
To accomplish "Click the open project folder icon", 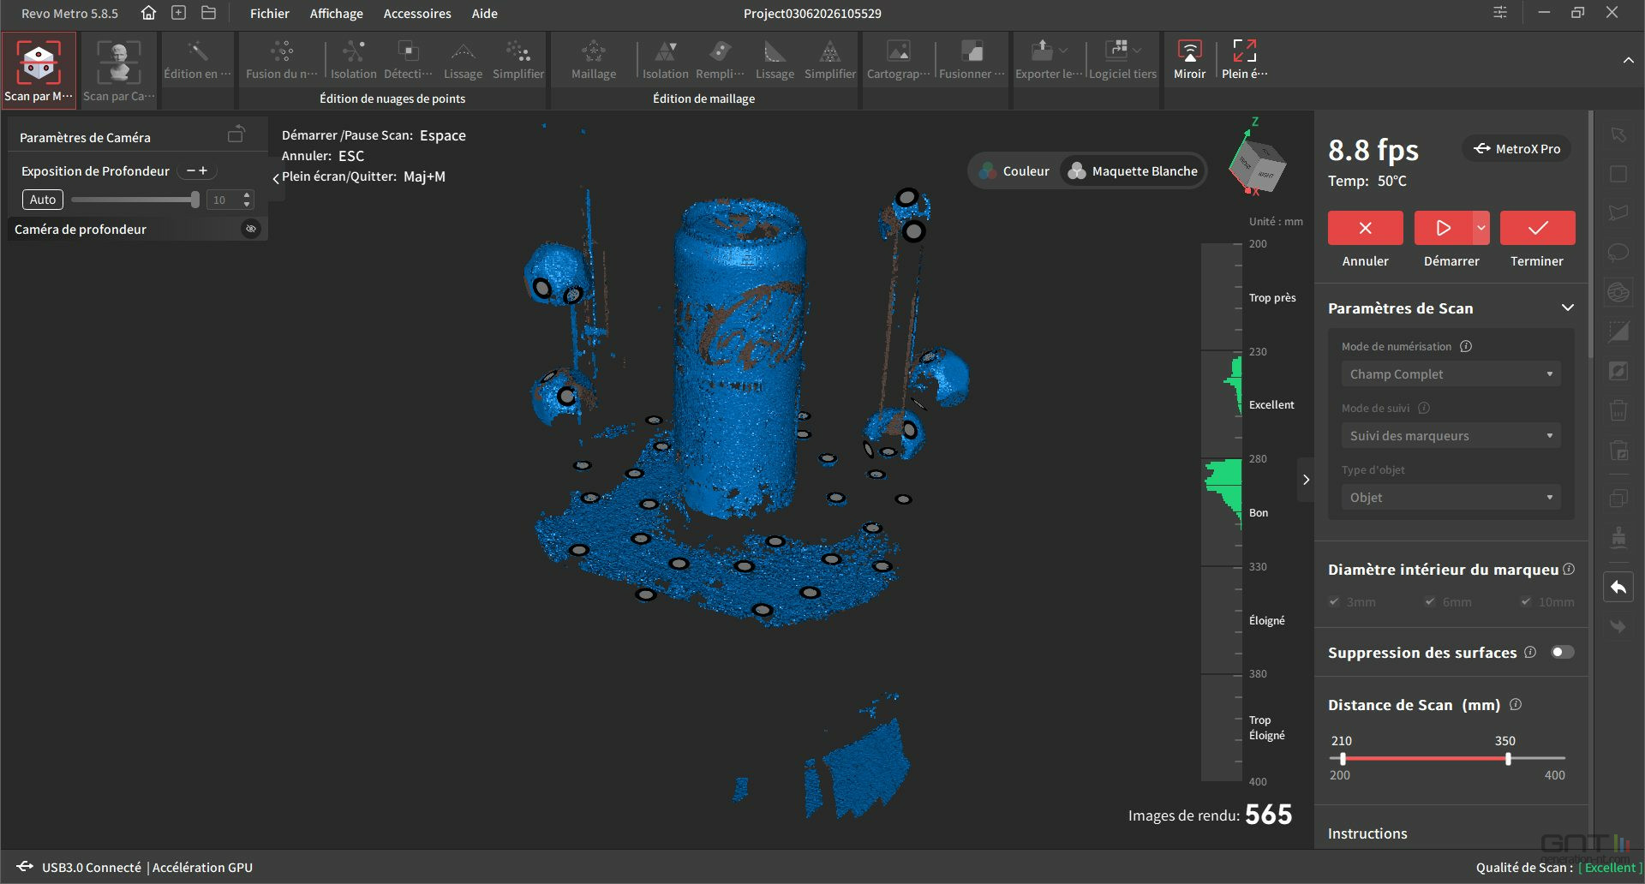I will [x=208, y=13].
